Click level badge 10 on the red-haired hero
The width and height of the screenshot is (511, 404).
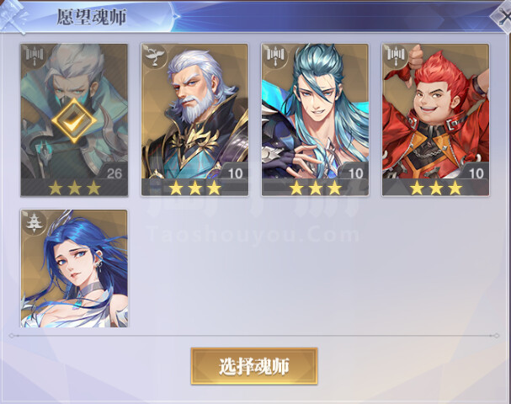point(476,173)
